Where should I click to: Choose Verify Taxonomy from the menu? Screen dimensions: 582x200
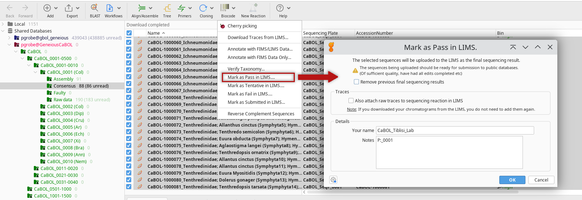[246, 69]
